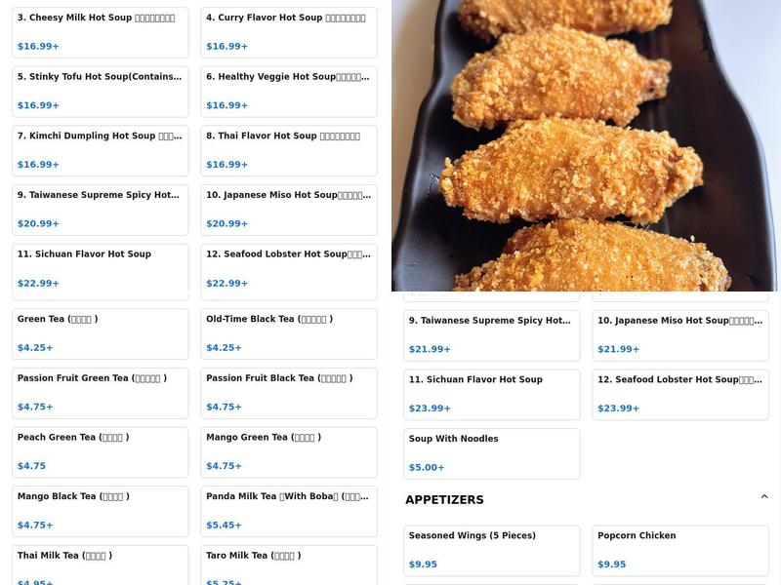Open the Curry Flavor Hot Soup item
The width and height of the screenshot is (781, 585).
point(289,32)
